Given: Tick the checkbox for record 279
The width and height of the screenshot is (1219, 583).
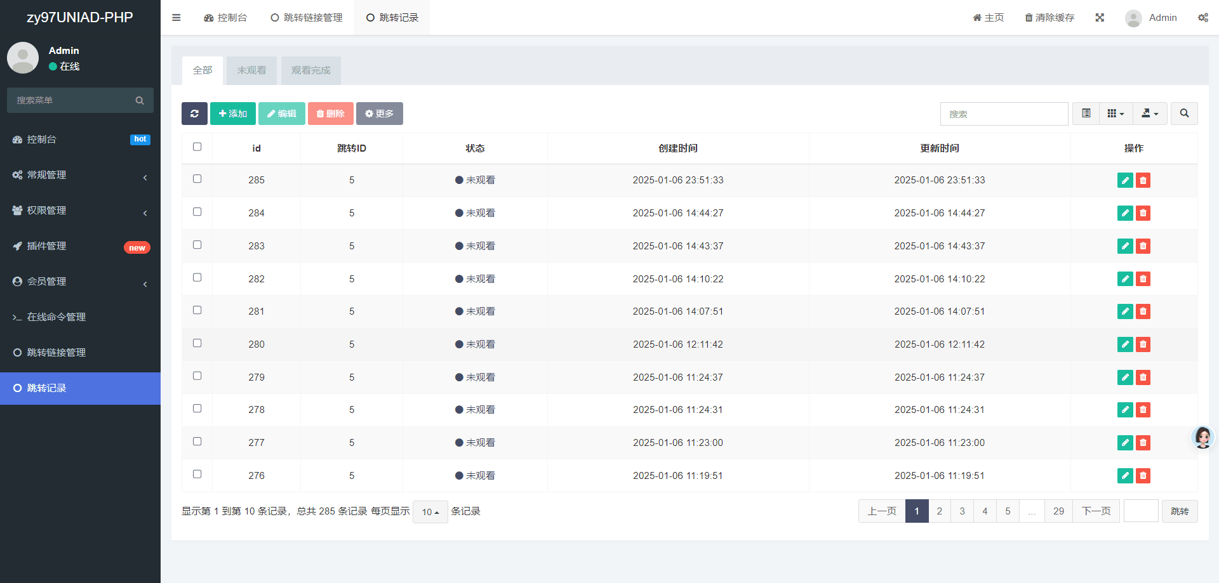Looking at the screenshot, I should click(x=197, y=376).
